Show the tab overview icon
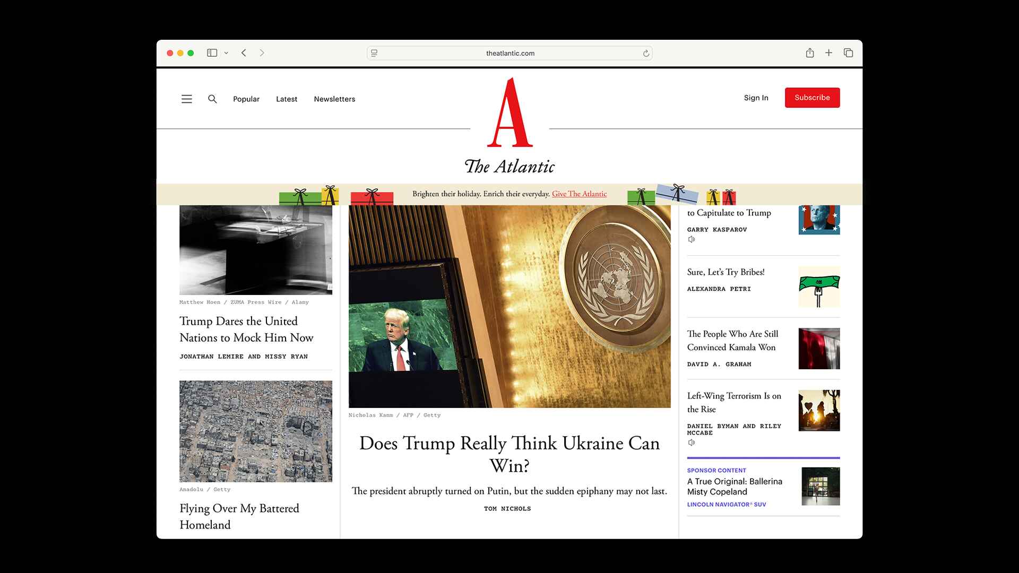The width and height of the screenshot is (1019, 573). (848, 53)
